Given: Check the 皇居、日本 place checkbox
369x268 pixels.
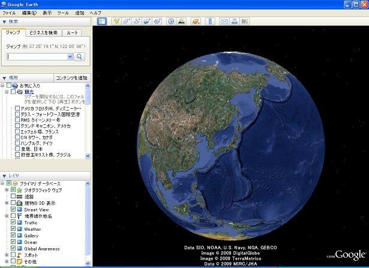Looking at the screenshot, I should (x=17, y=149).
